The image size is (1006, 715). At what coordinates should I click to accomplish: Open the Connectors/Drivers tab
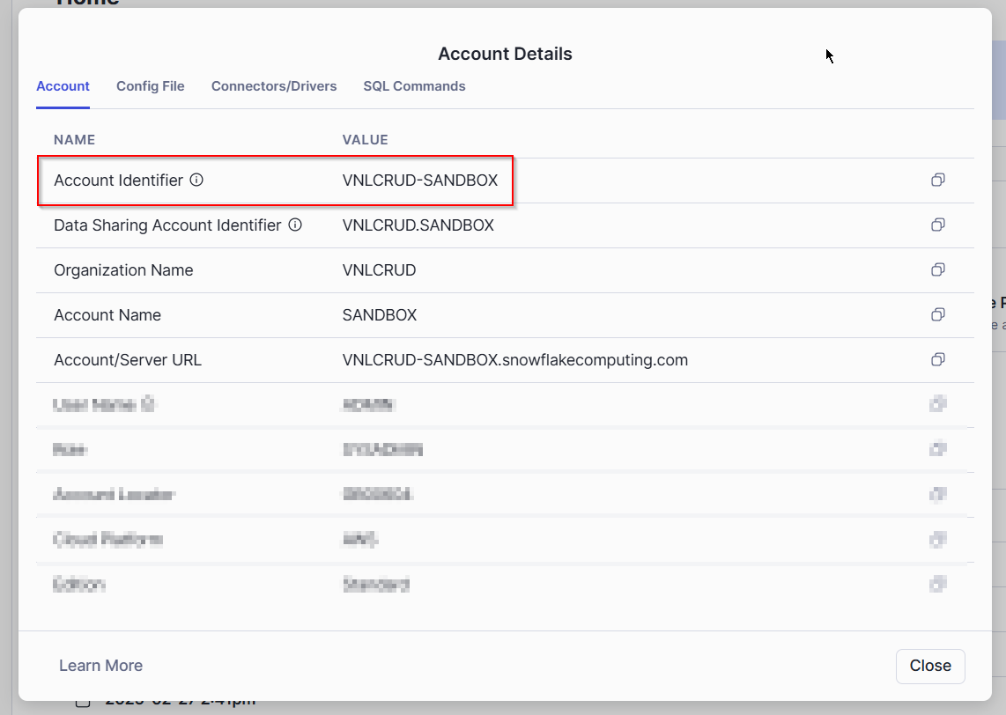(x=274, y=86)
